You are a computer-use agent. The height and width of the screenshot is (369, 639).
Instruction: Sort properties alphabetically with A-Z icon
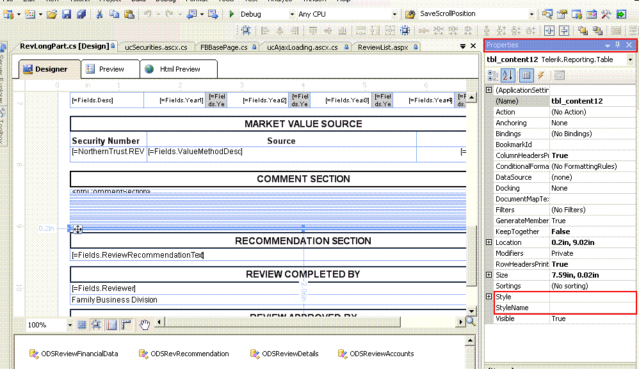click(508, 75)
